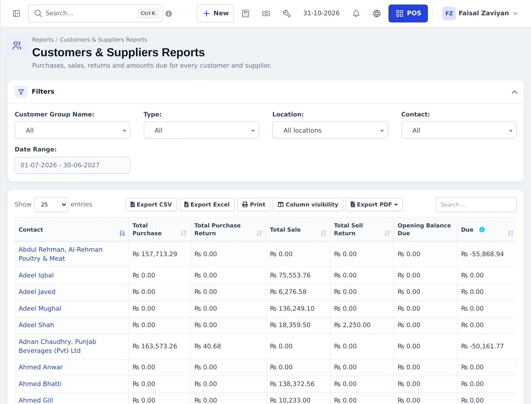
Task: Export table as CSV
Action: click(x=151, y=205)
